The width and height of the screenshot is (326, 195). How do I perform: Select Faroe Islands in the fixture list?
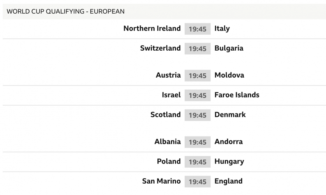[x=237, y=95]
